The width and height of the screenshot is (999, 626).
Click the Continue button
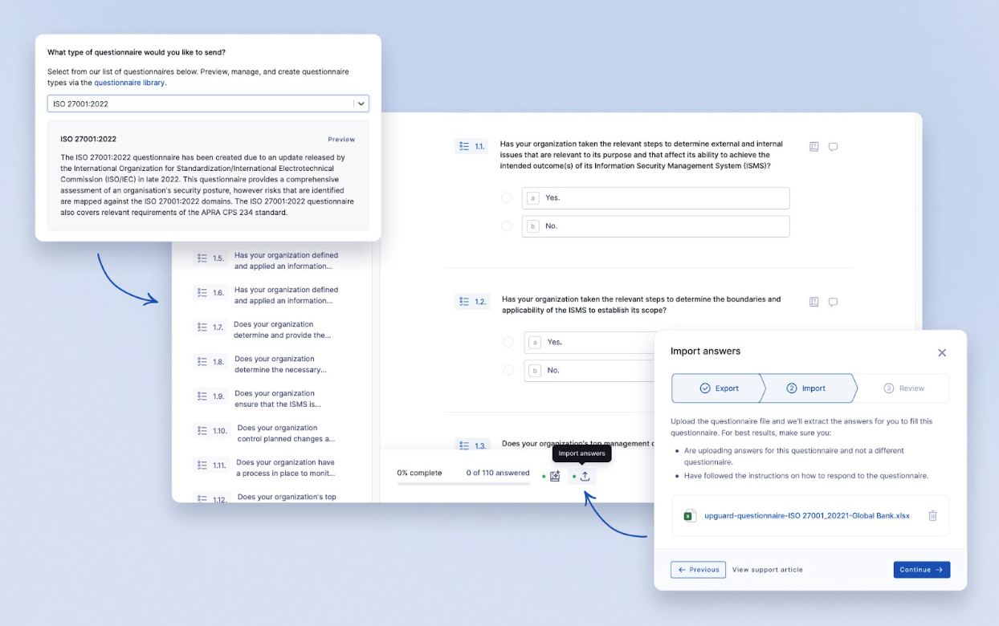coord(921,570)
